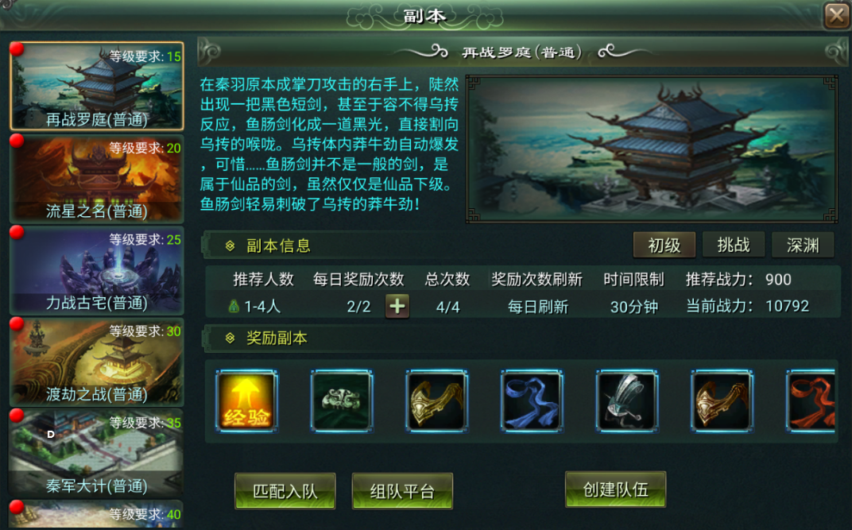Select the 再战罗庭(普通) dungeon
This screenshot has height=530, width=852.
pos(97,87)
